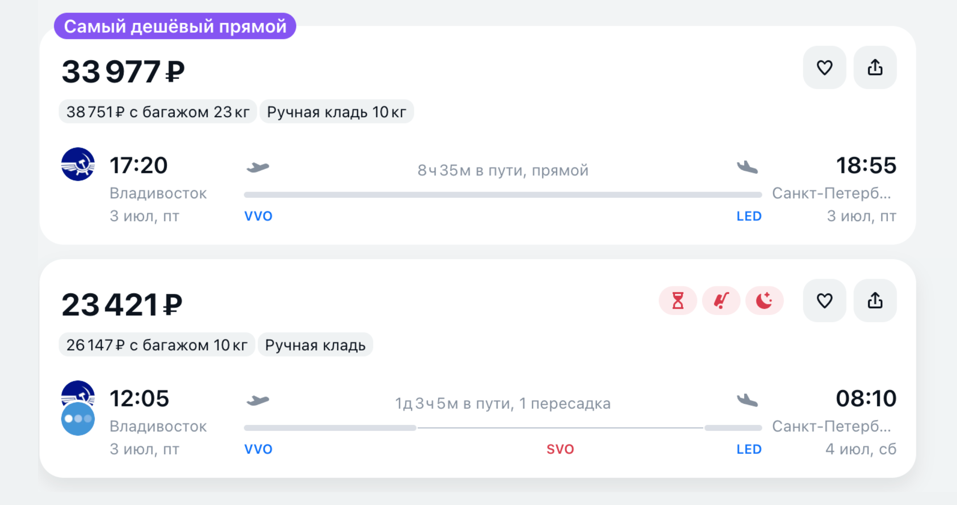Click the red moon night layover badge
This screenshot has height=505, width=957.
click(x=764, y=300)
